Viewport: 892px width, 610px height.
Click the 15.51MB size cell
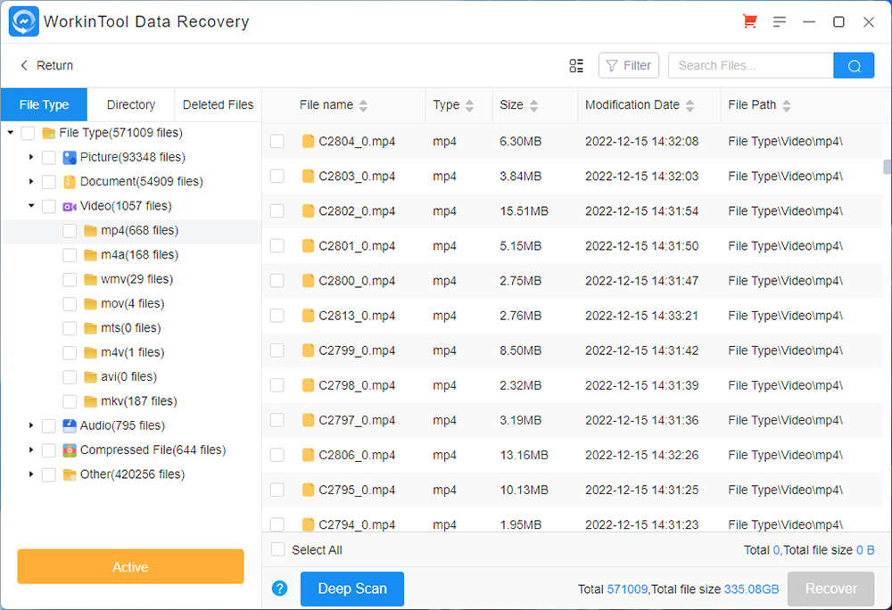524,210
